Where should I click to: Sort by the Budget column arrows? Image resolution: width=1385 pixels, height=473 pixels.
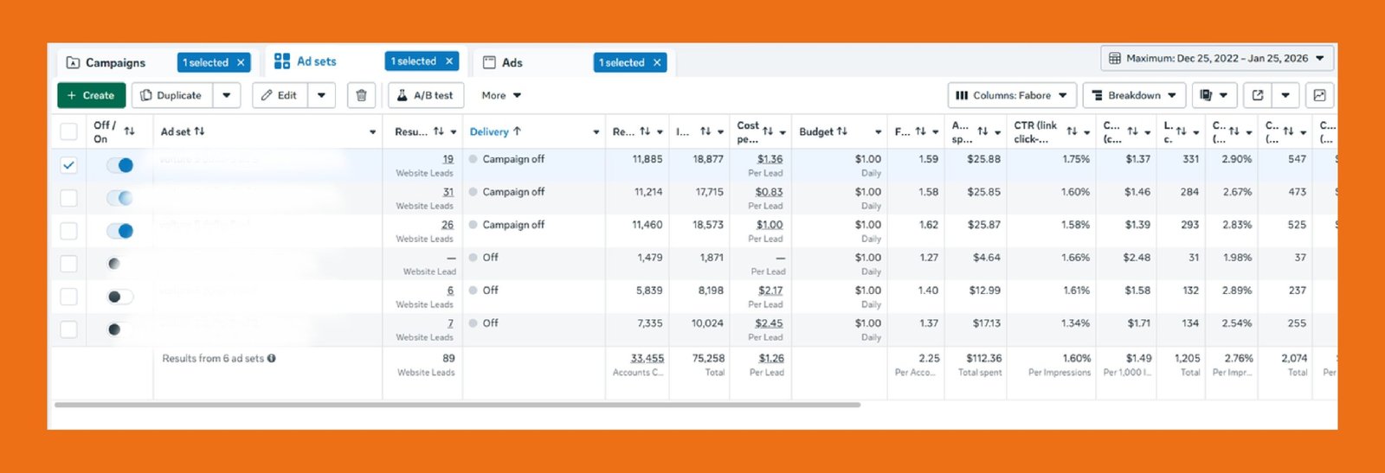point(842,131)
